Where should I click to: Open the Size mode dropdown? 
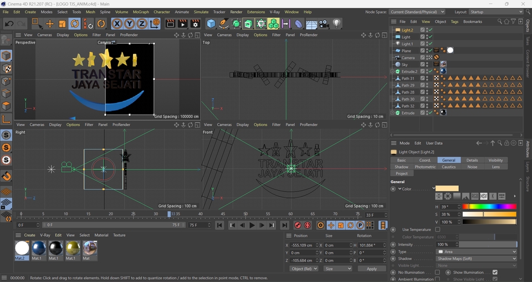(x=337, y=269)
